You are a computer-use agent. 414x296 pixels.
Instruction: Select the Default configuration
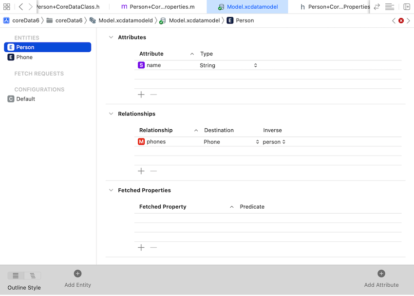(x=25, y=99)
